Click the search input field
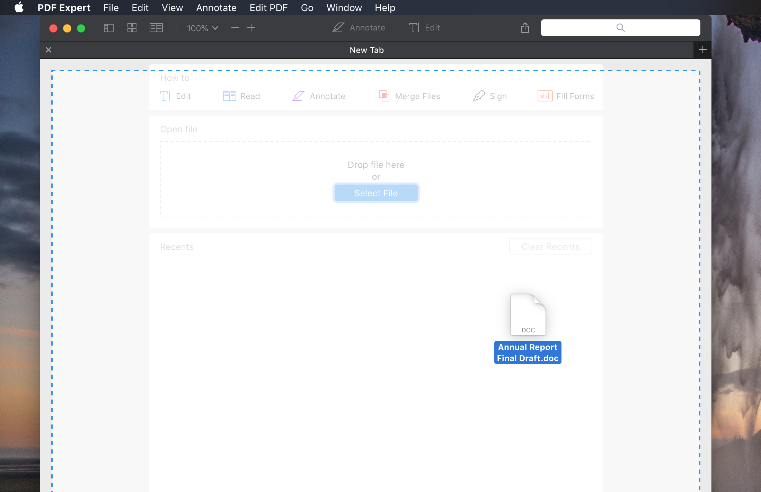 click(x=621, y=27)
